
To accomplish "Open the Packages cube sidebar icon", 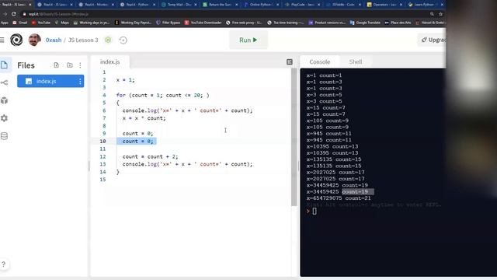I will [x=5, y=100].
